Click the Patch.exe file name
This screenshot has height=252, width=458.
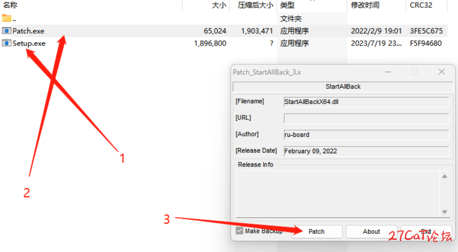[x=28, y=31]
